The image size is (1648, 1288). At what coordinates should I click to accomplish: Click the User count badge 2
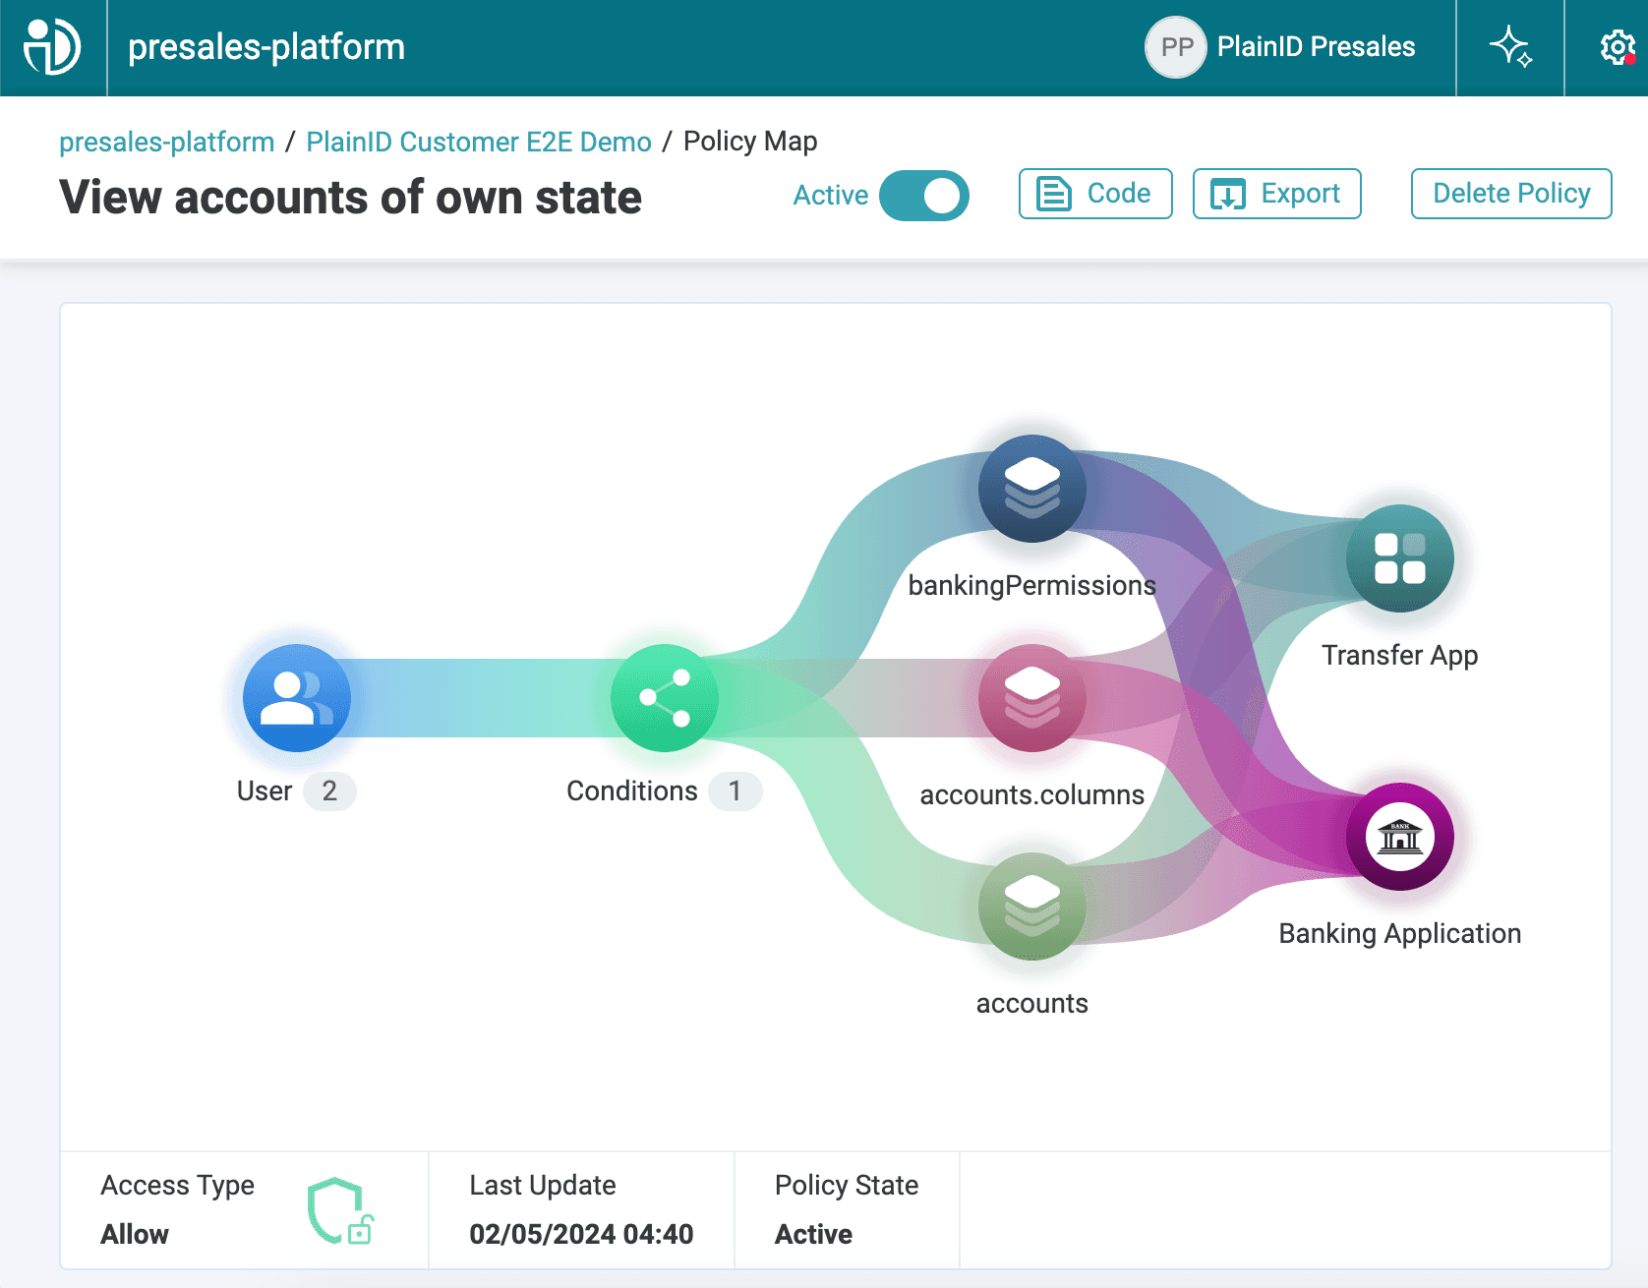click(329, 790)
